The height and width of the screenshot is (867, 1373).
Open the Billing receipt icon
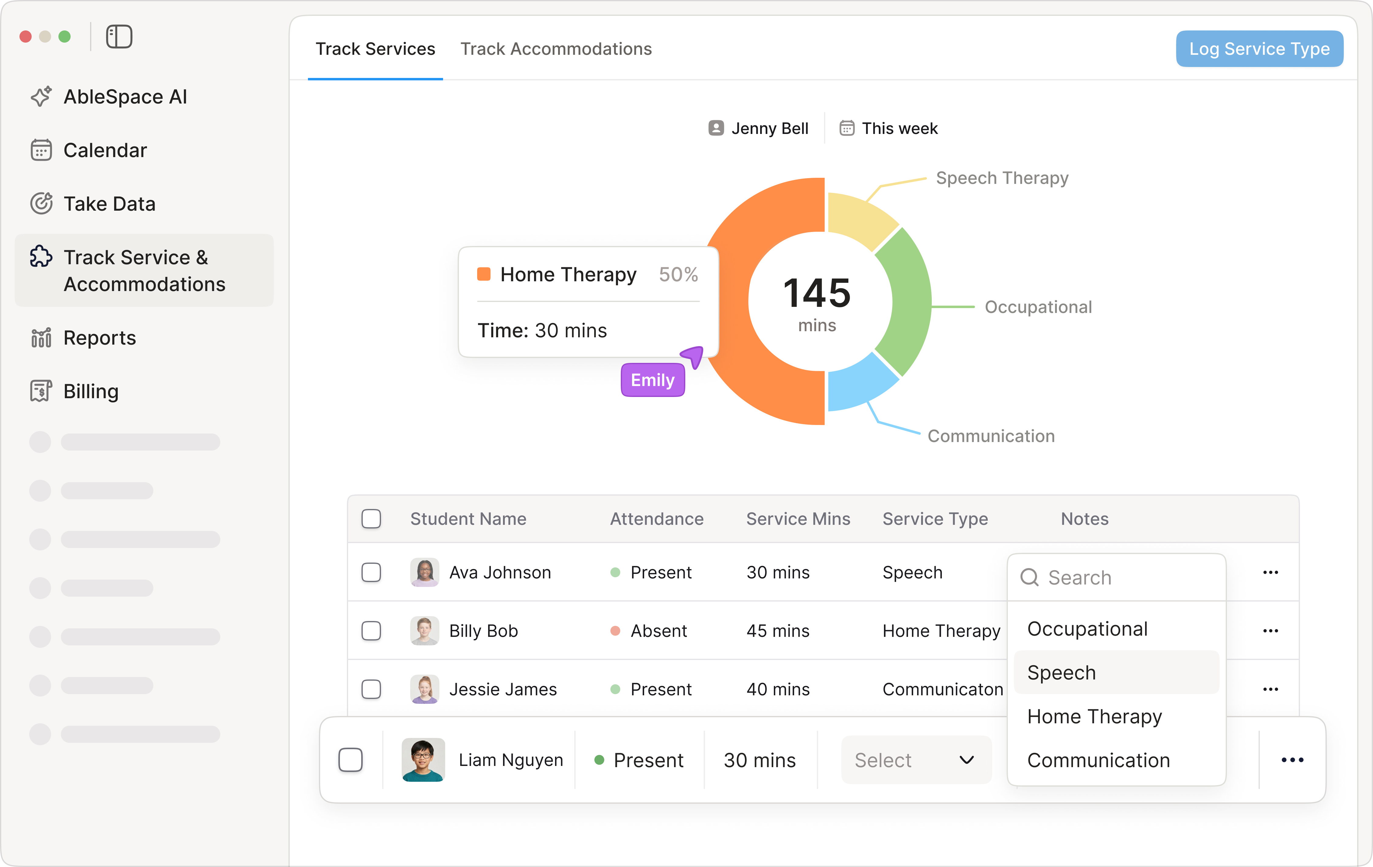coord(41,391)
